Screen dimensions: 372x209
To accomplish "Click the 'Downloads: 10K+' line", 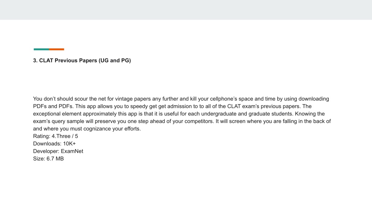I will tap(54, 144).
